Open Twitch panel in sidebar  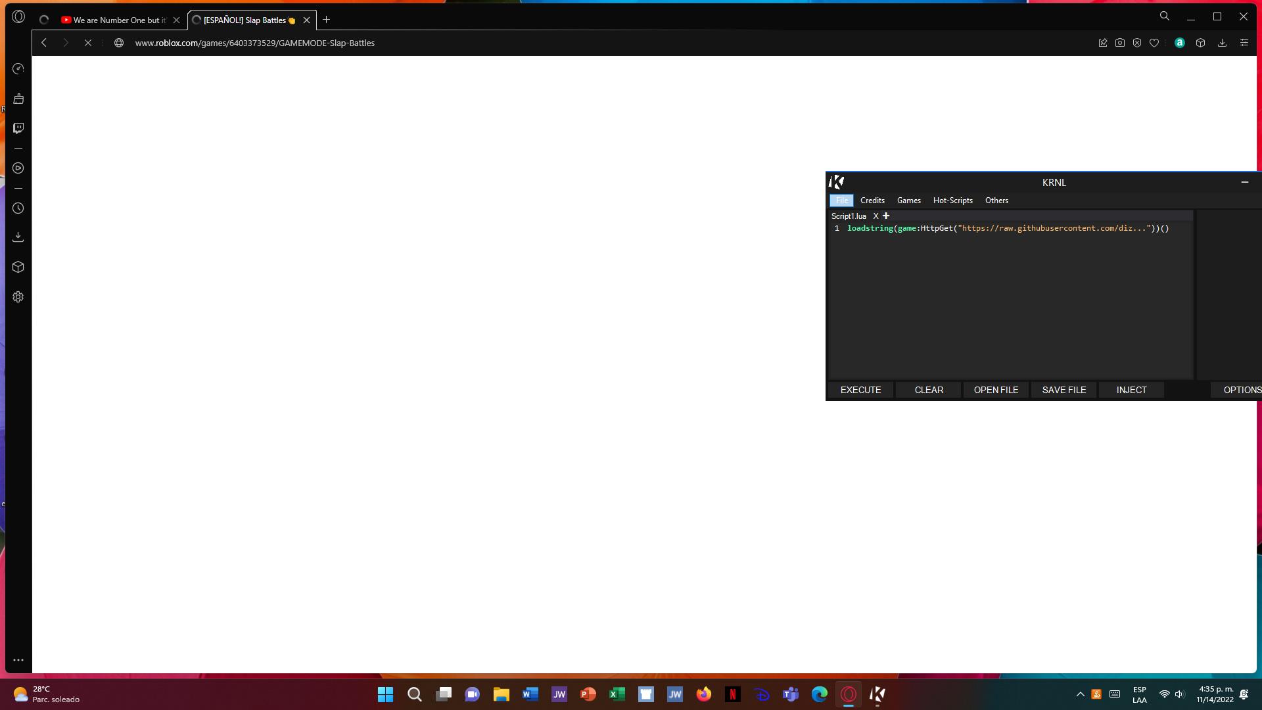coord(18,128)
